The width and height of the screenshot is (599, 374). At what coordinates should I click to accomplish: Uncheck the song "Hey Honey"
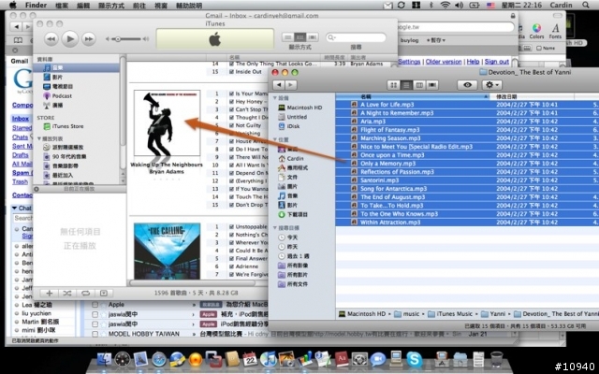click(232, 102)
